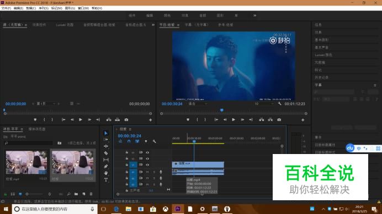Image resolution: width=382 pixels, height=214 pixels.
Task: Toggle Snap magnet in timeline
Action: tap(129, 141)
